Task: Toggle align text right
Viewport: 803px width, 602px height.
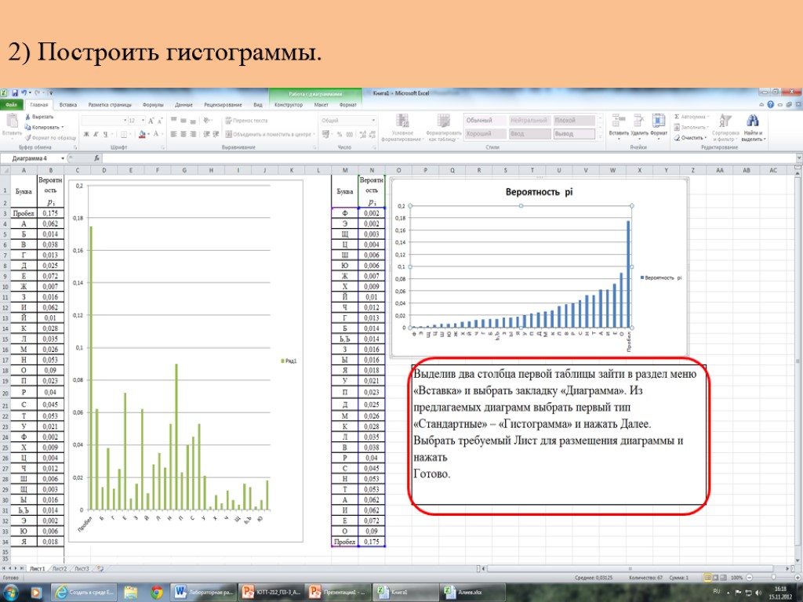Action: tap(193, 134)
